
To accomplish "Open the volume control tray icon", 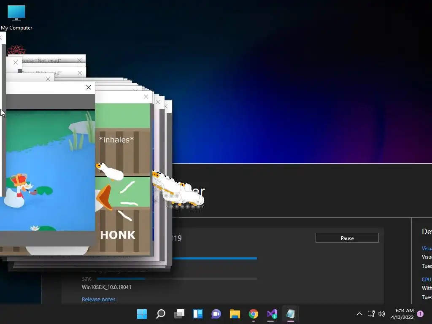I will [x=381, y=313].
